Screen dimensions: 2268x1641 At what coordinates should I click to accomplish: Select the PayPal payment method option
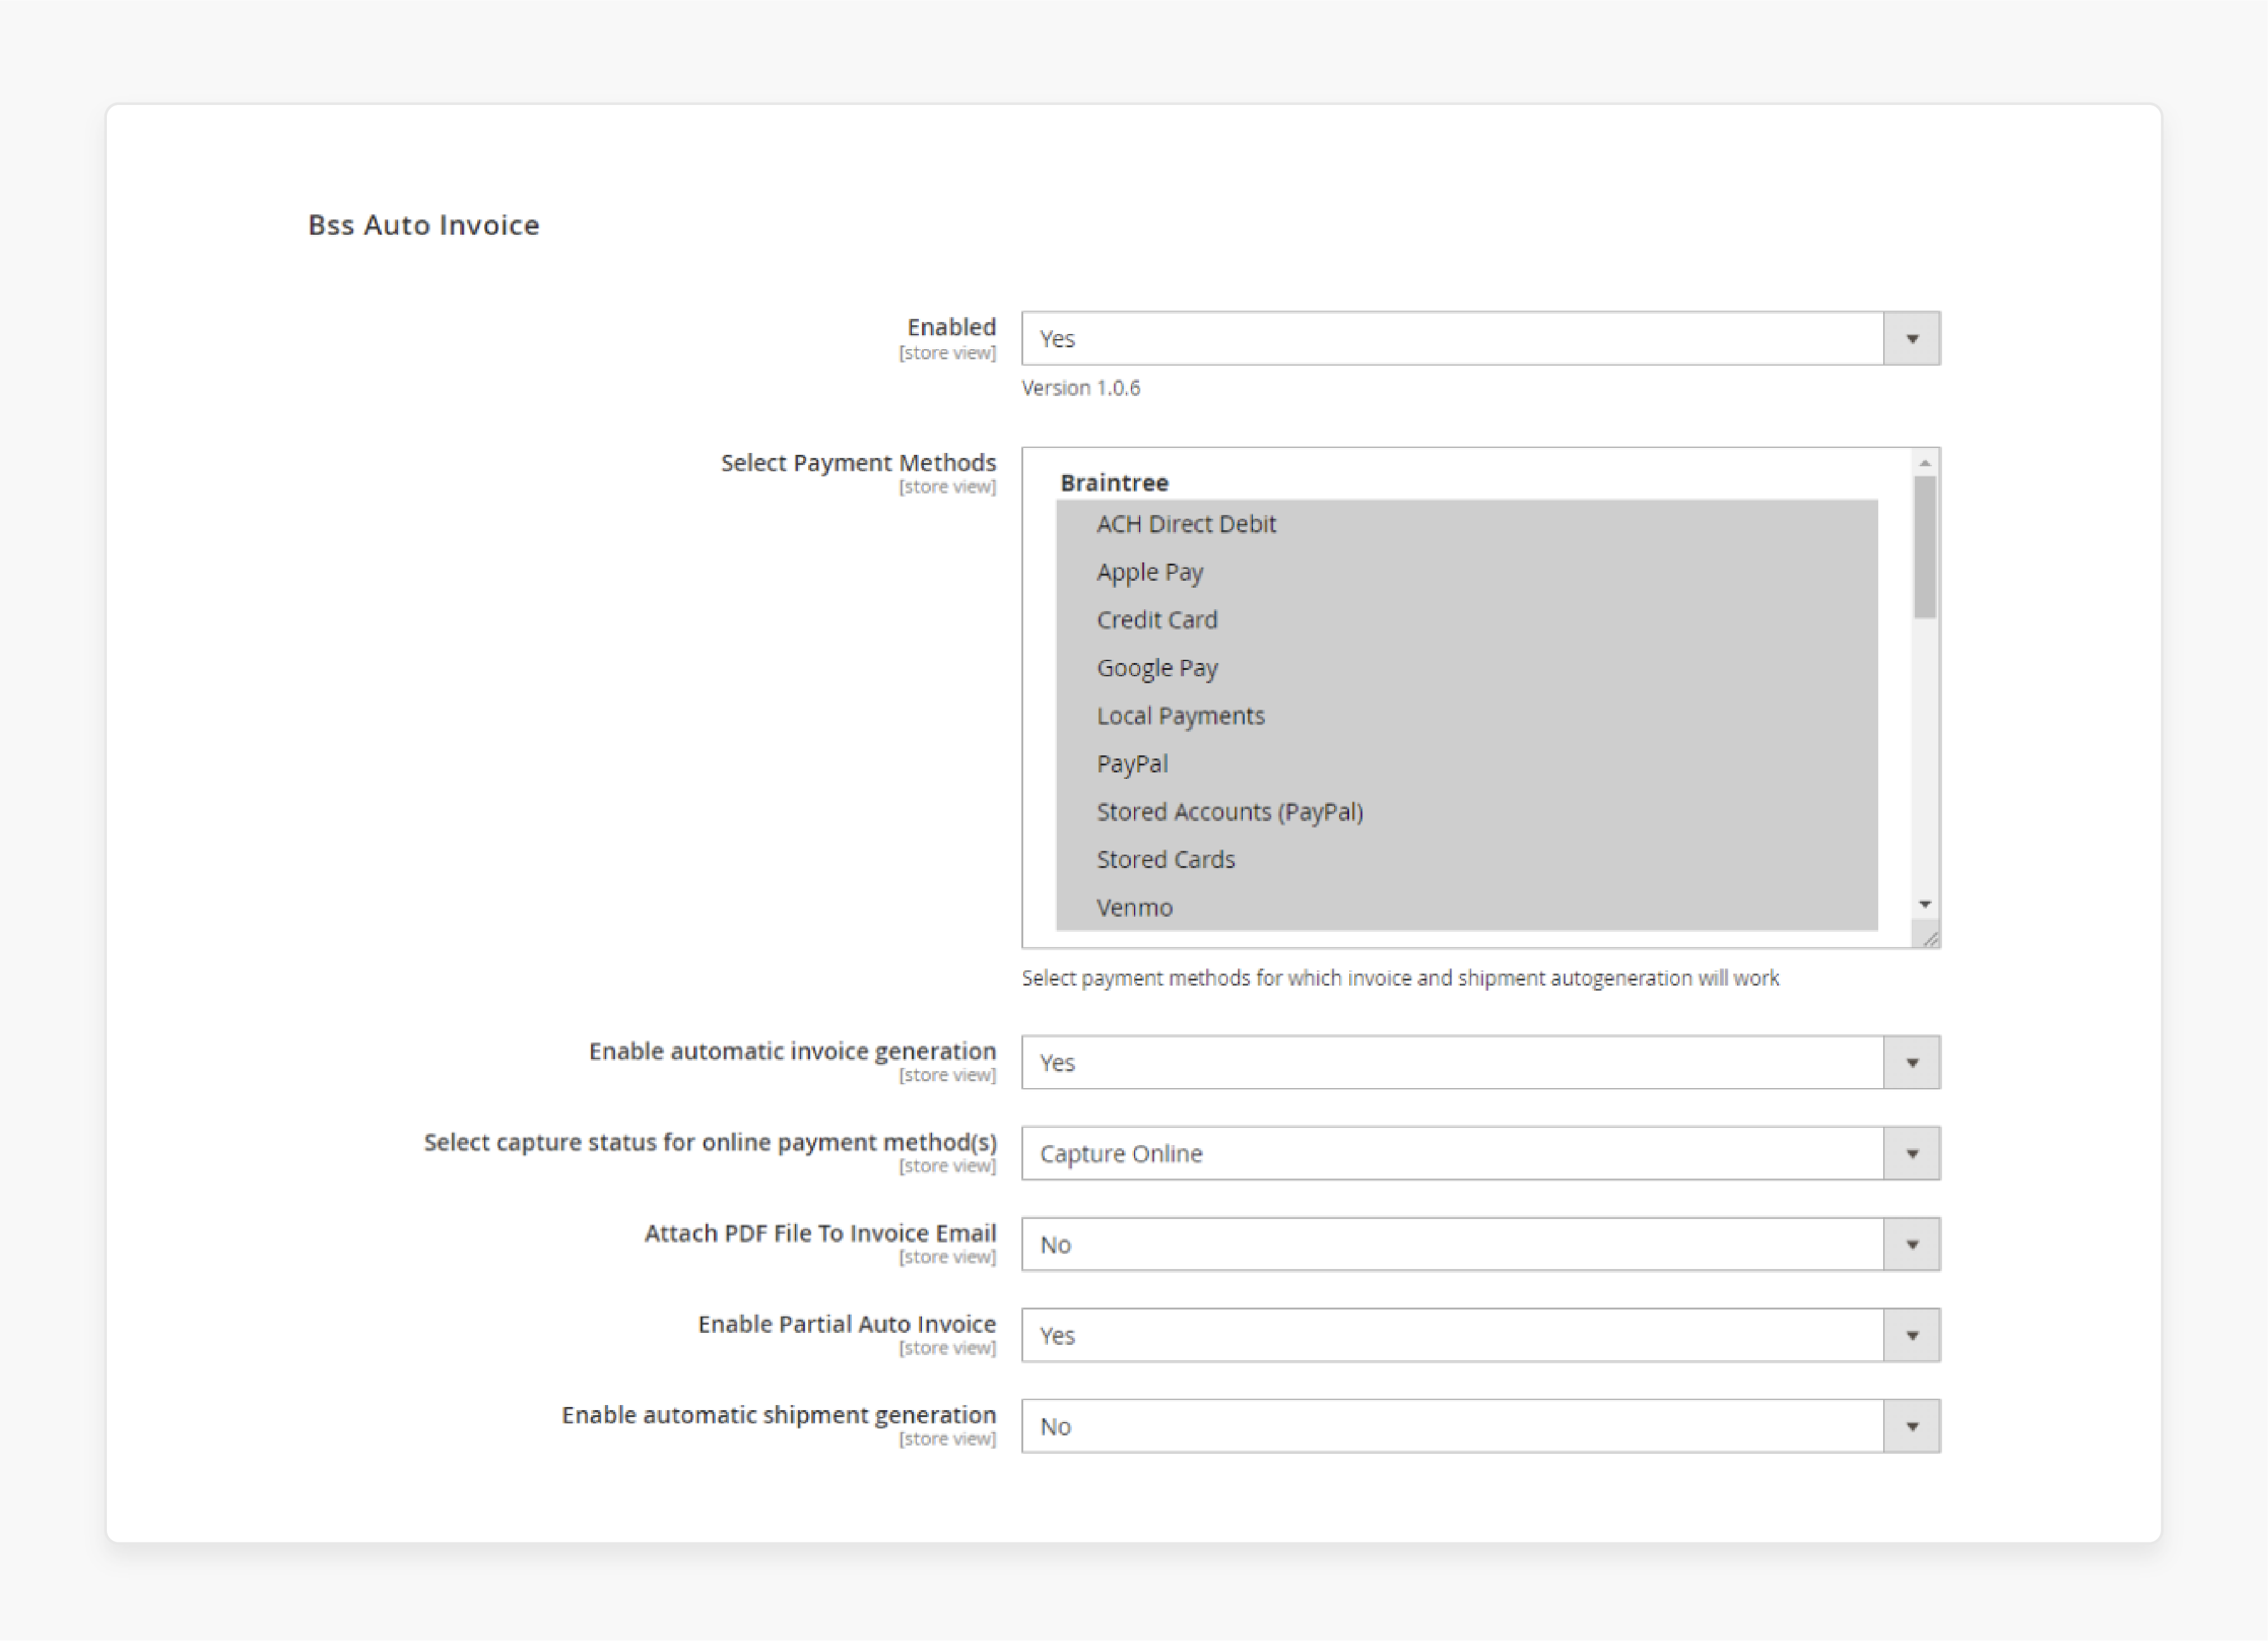pyautogui.click(x=1466, y=764)
